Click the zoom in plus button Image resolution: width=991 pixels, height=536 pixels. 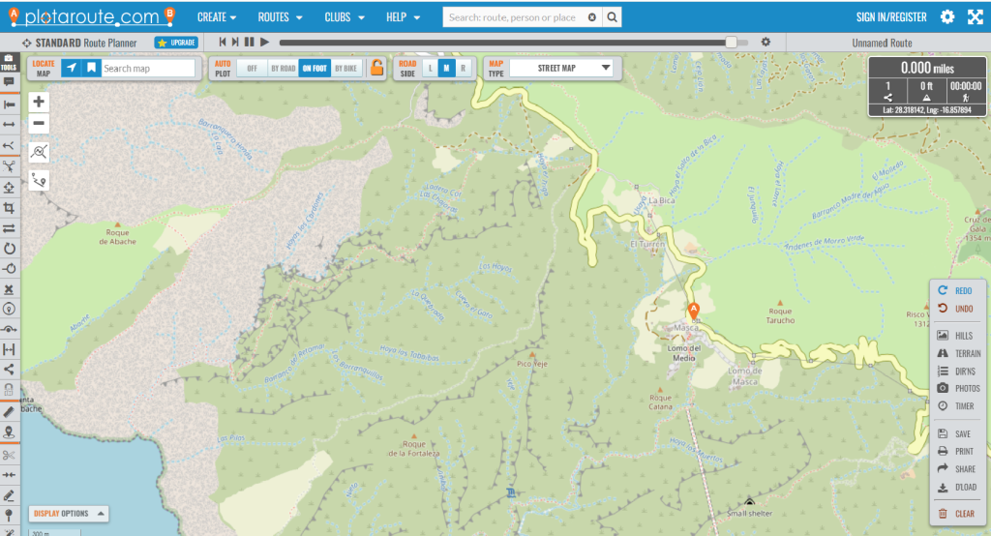[x=39, y=102]
